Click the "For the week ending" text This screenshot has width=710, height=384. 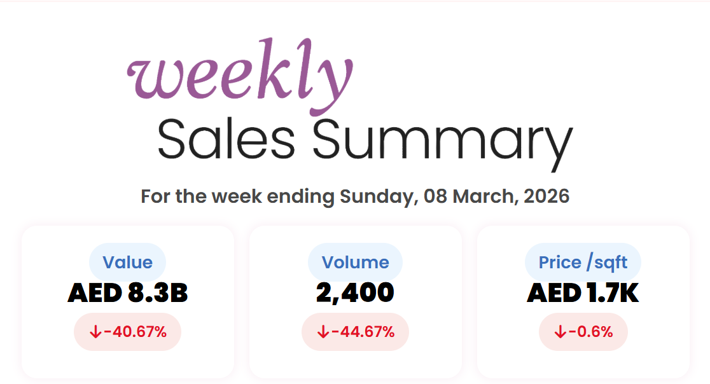(x=239, y=196)
